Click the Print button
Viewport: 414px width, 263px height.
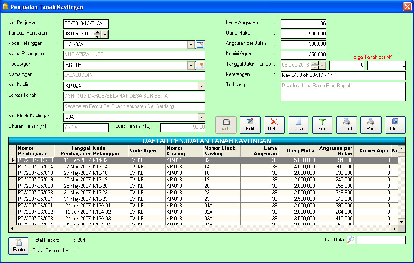371,125
